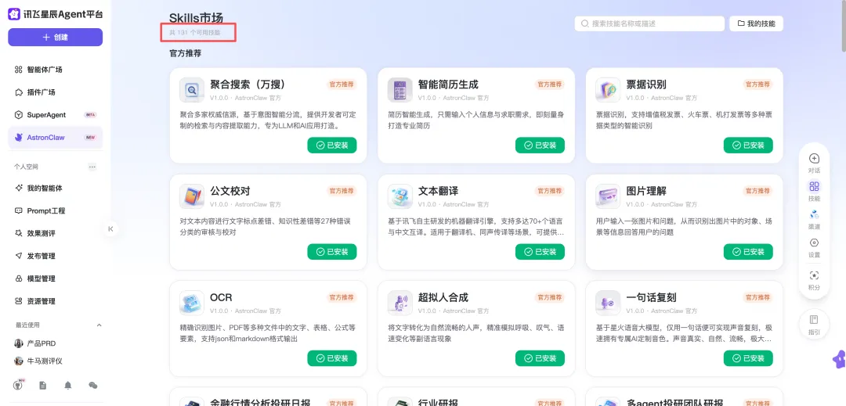The width and height of the screenshot is (846, 406).
Task: Click the 超拟人合成 skill icon
Action: 399,304
